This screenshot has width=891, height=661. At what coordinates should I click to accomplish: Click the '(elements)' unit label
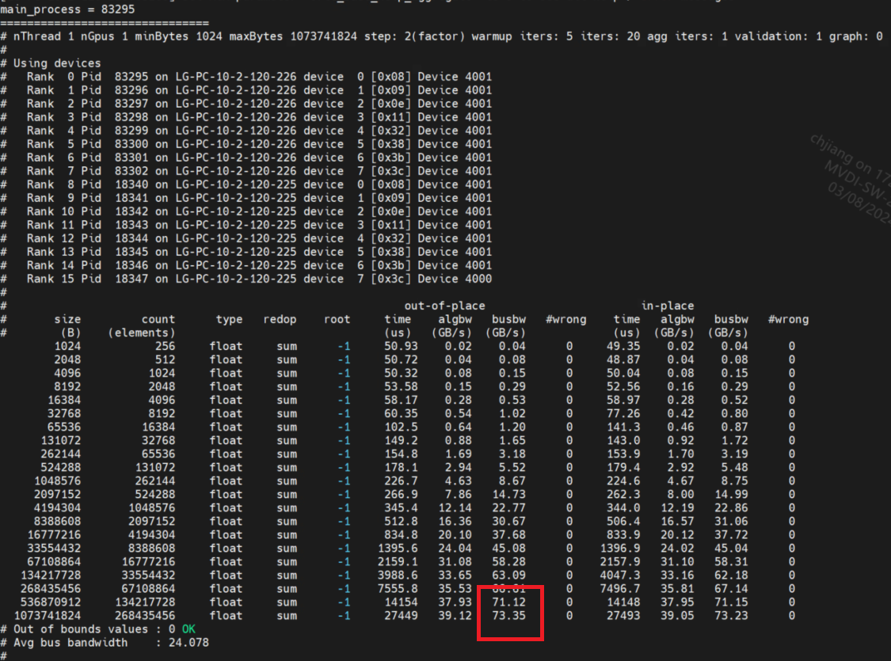click(x=142, y=332)
